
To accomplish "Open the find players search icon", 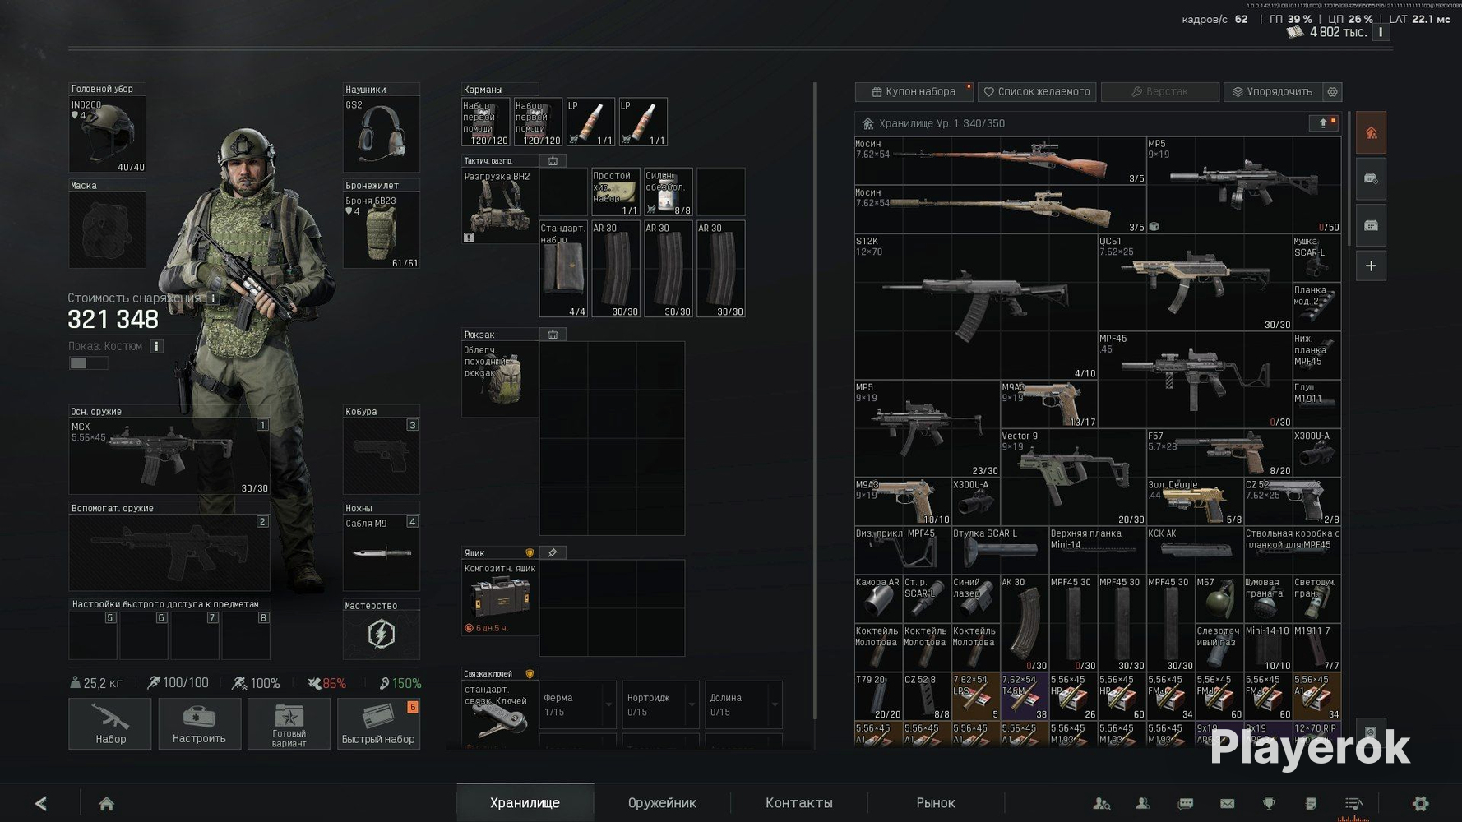I will click(1102, 803).
